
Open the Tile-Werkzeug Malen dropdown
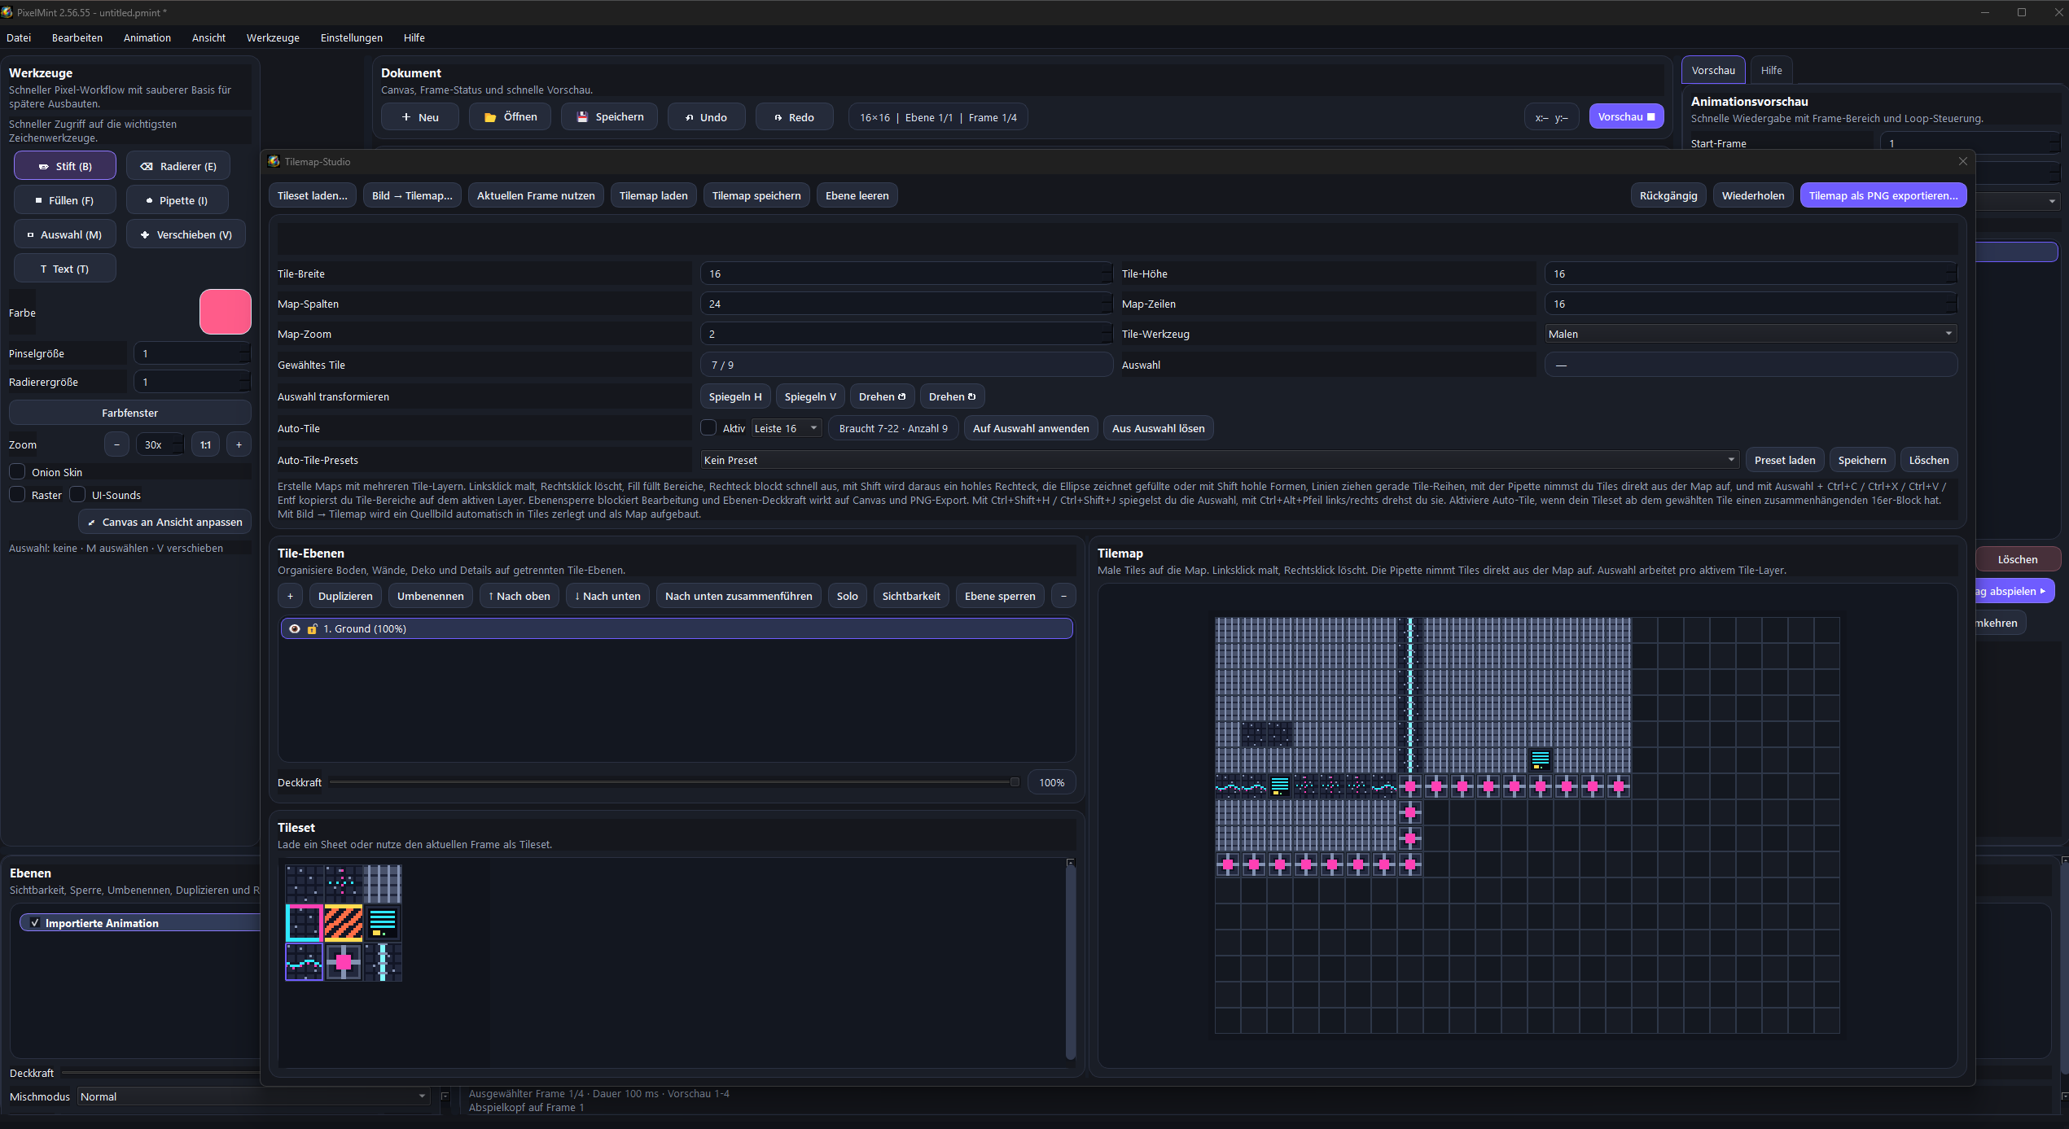[1750, 334]
